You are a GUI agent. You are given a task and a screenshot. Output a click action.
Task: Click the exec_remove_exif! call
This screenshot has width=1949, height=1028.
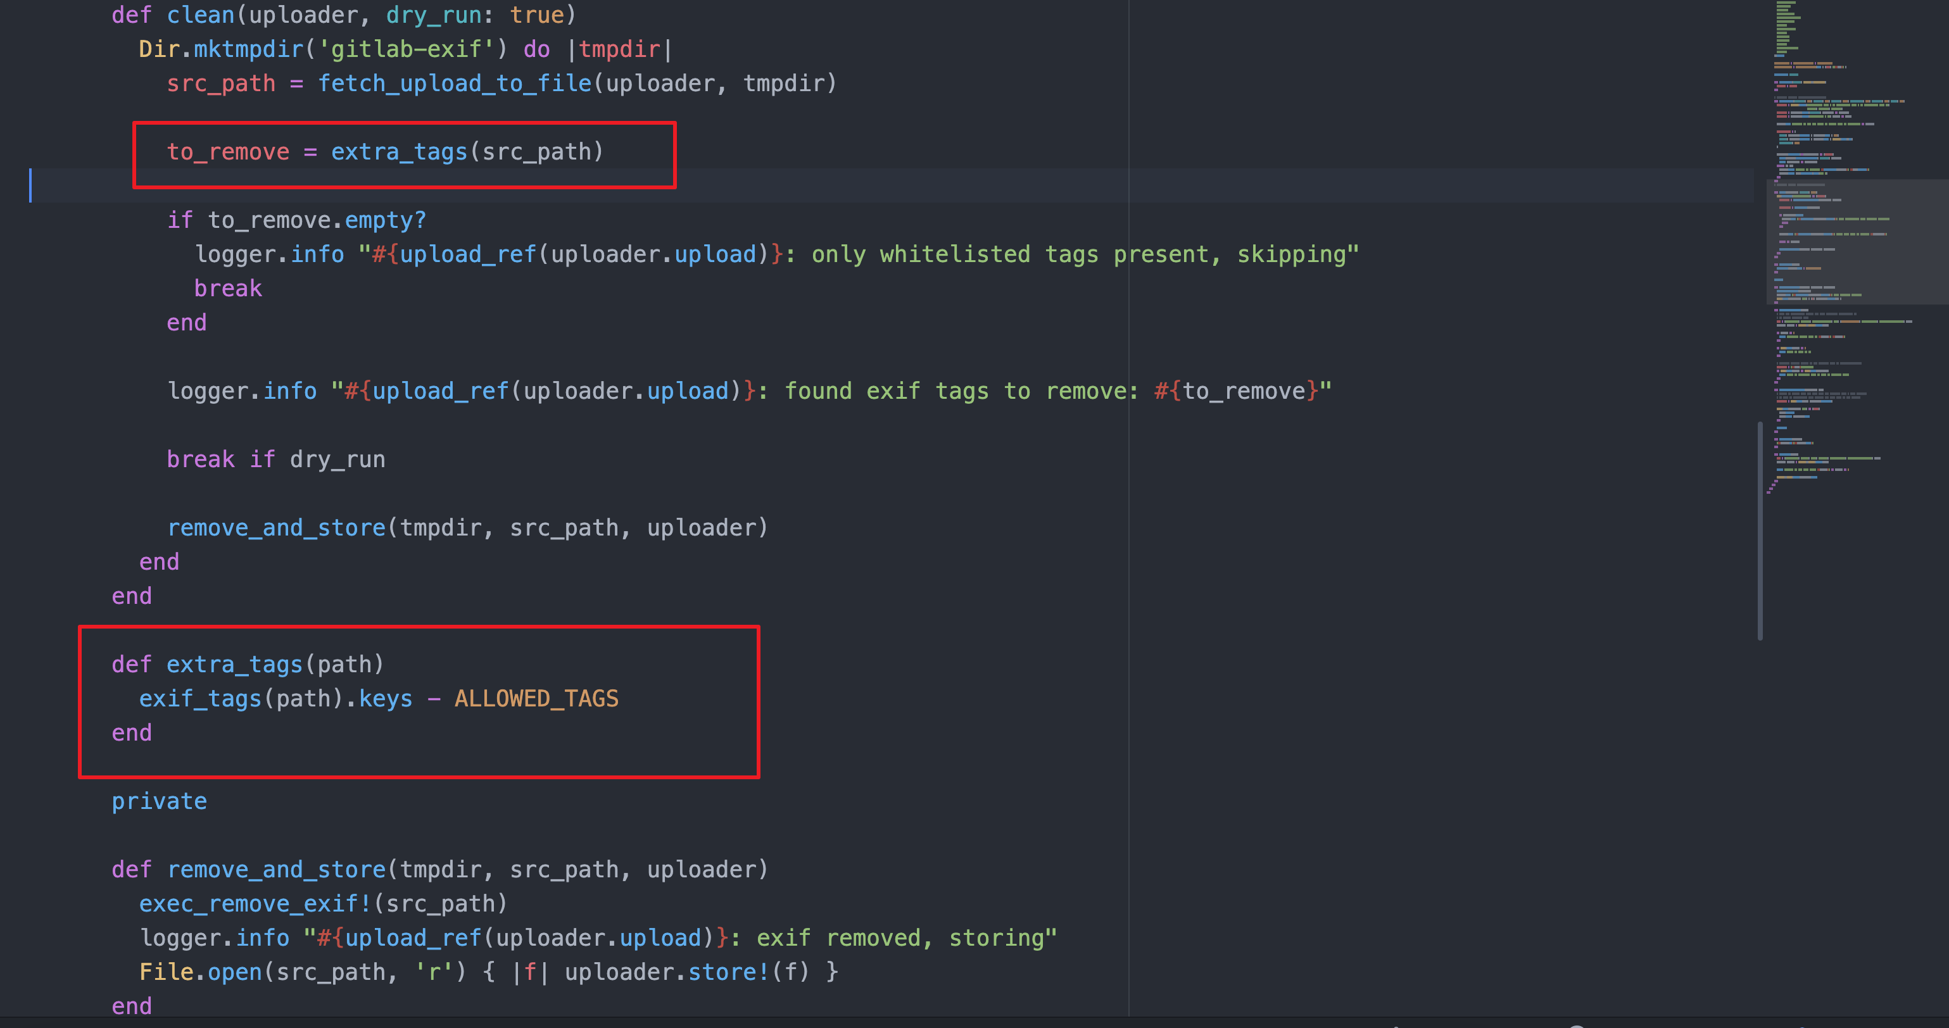pyautogui.click(x=255, y=904)
